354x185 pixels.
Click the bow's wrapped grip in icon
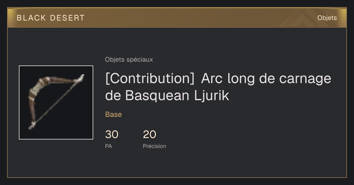[x=32, y=95]
